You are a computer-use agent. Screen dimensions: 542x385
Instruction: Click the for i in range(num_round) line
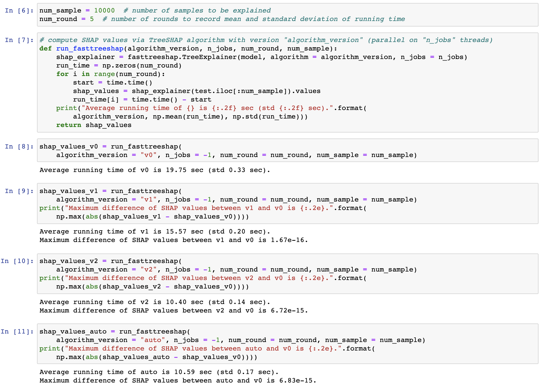coord(110,74)
